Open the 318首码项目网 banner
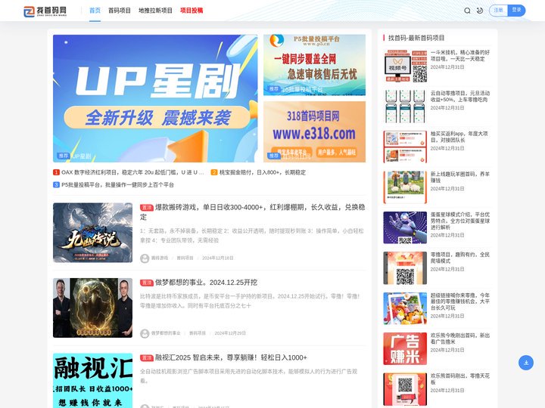The image size is (545, 408). [x=314, y=131]
